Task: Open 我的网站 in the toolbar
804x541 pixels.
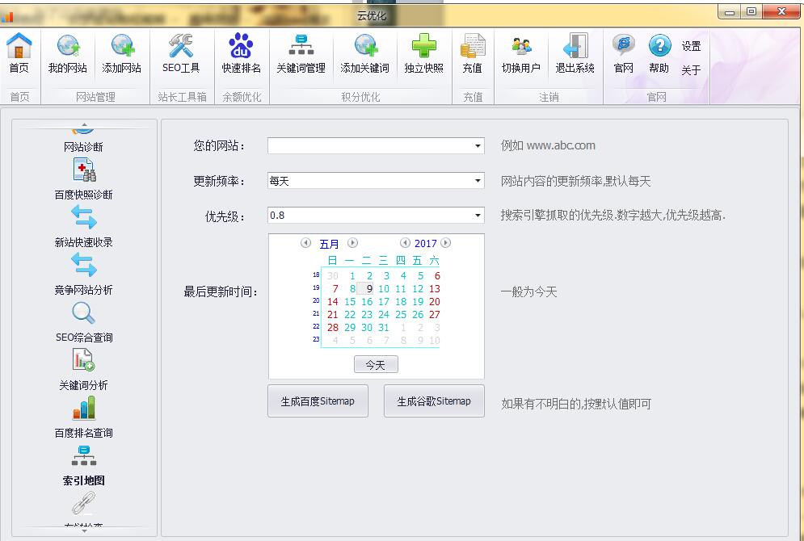Action: (68, 47)
